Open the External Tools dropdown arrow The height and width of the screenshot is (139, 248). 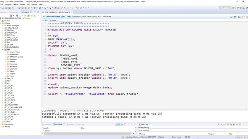click(52, 8)
